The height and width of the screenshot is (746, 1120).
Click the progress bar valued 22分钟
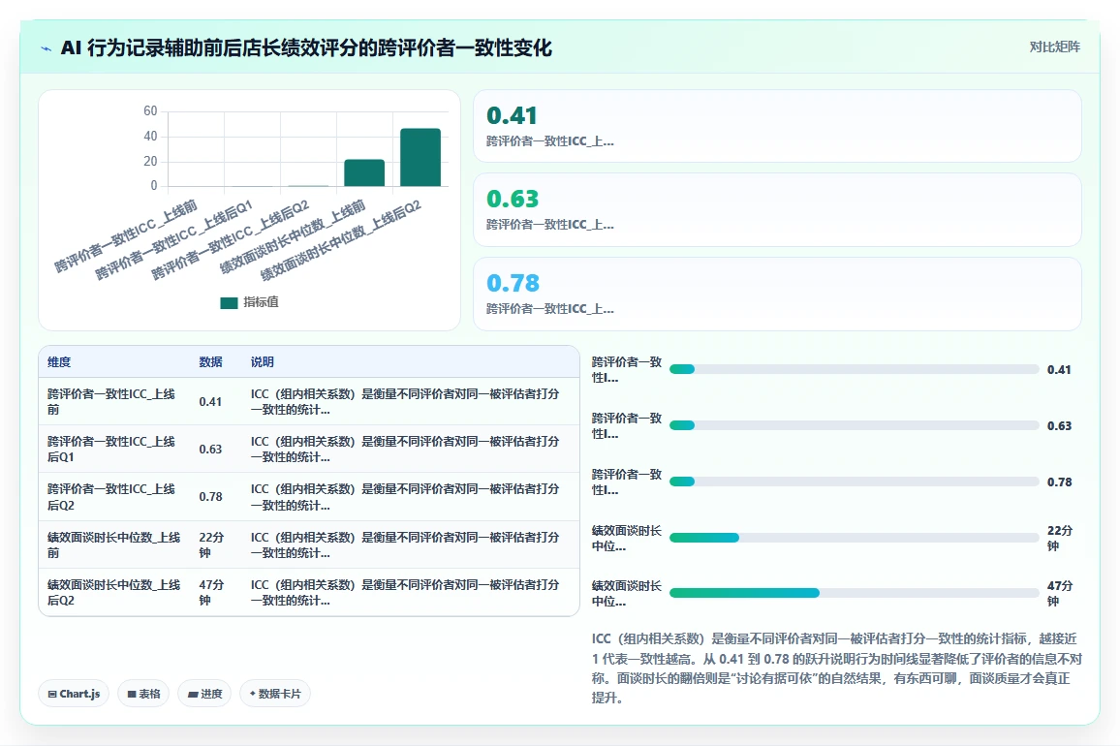pos(854,538)
